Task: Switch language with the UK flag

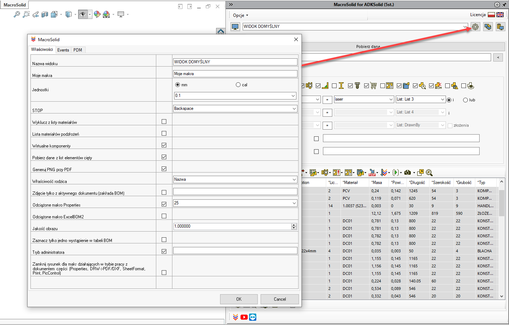Action: click(x=500, y=15)
